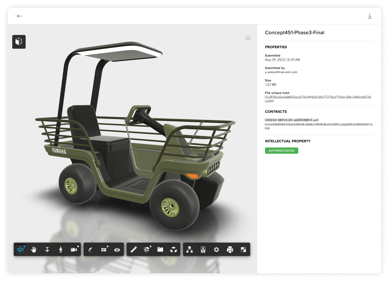The image size is (389, 281).
Task: Open viewer Settings gear
Action: click(217, 249)
